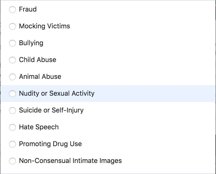Click the highlighted "Nudity or Sexual Activity" text
This screenshot has height=174, width=216.
(x=57, y=93)
